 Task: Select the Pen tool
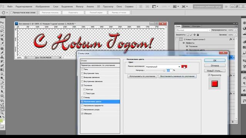(2, 83)
